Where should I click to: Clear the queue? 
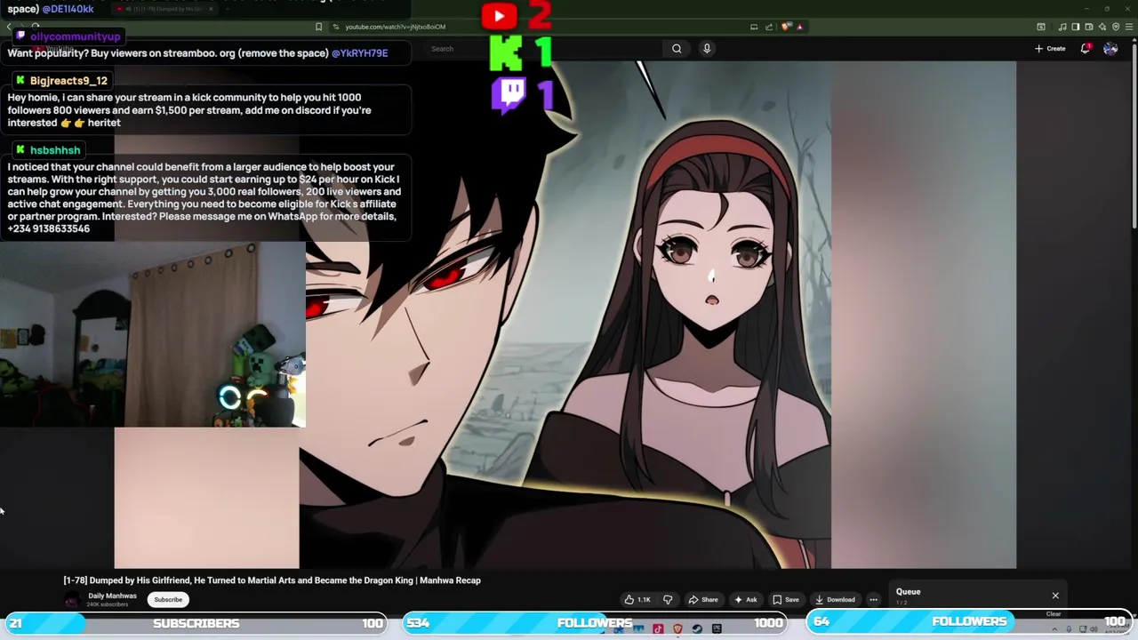(x=1054, y=613)
